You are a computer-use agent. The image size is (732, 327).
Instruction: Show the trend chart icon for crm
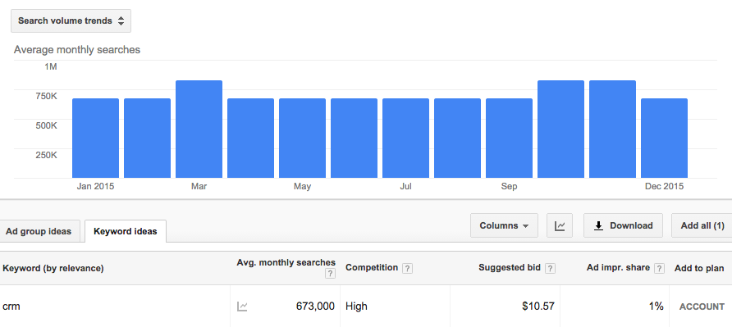242,307
